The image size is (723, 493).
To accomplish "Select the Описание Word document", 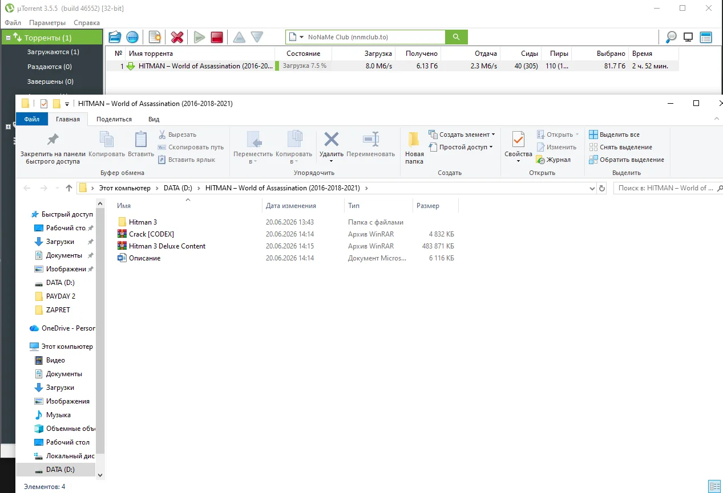I will [x=144, y=258].
